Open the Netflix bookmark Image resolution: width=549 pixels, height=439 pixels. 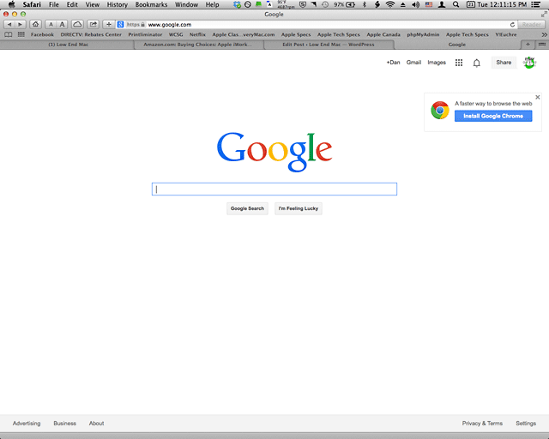[197, 34]
